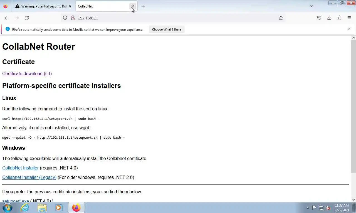Viewport: 356px width, 213px height.
Task: Close the Security Risk warning tab
Action: coord(70,6)
